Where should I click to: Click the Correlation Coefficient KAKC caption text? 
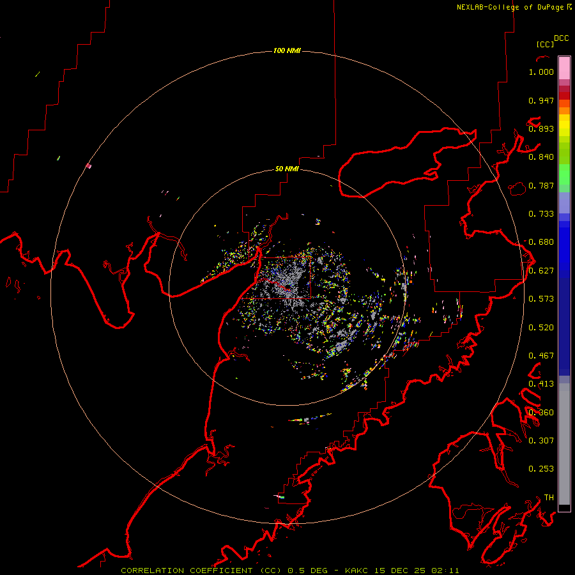[x=289, y=571]
